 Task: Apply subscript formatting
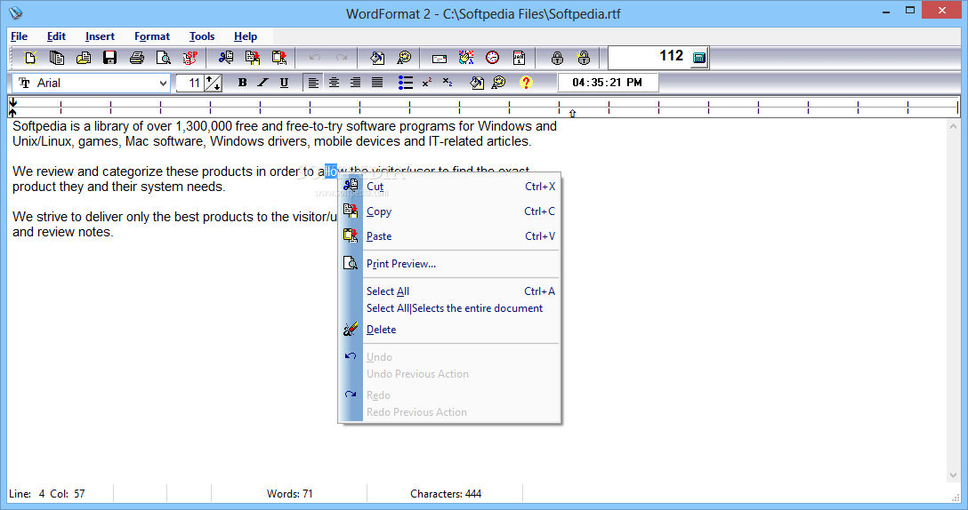coord(448,83)
